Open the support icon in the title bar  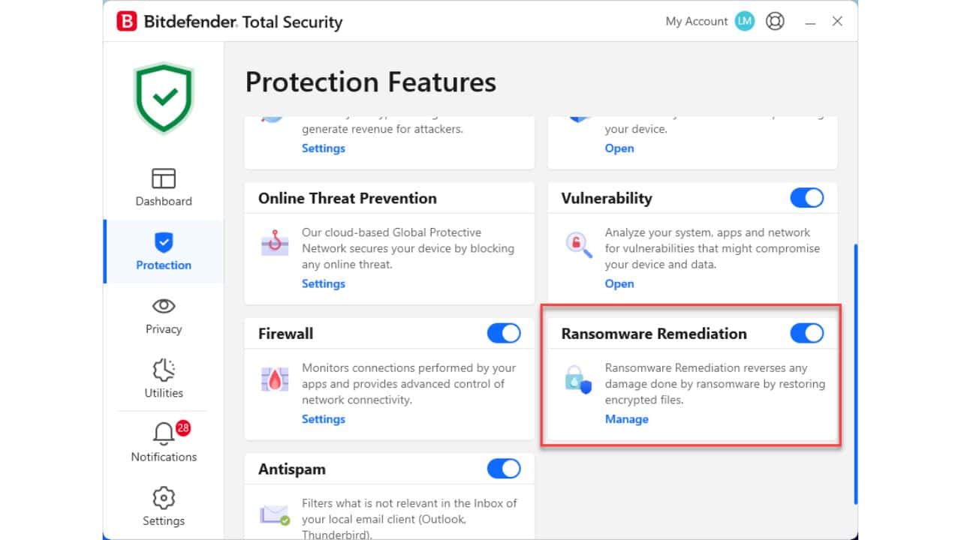click(775, 21)
